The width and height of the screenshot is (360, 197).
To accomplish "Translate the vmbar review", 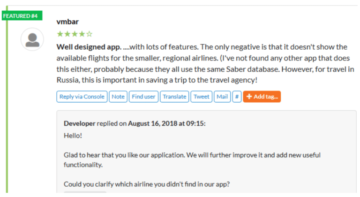I will (x=174, y=97).
